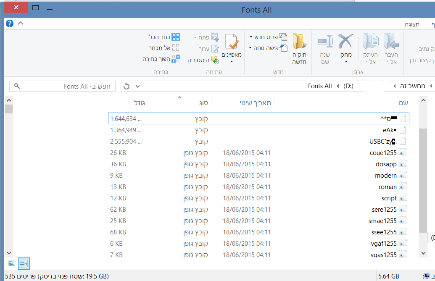Click Fonts All in the address path
The image size is (435, 281).
pyautogui.click(x=320, y=86)
